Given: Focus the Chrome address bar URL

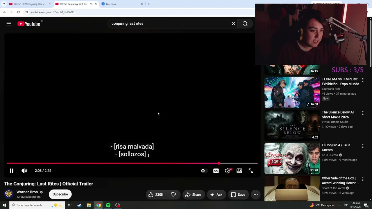Looking at the screenshot, I should tap(53, 12).
